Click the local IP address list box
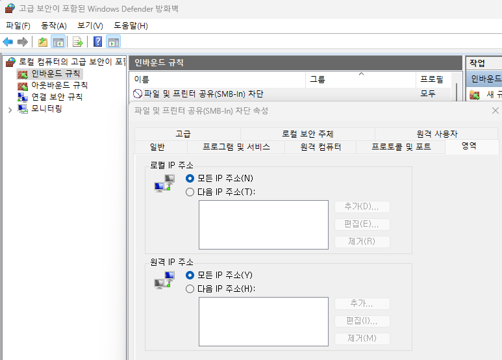This screenshot has height=360, width=502. (264, 225)
